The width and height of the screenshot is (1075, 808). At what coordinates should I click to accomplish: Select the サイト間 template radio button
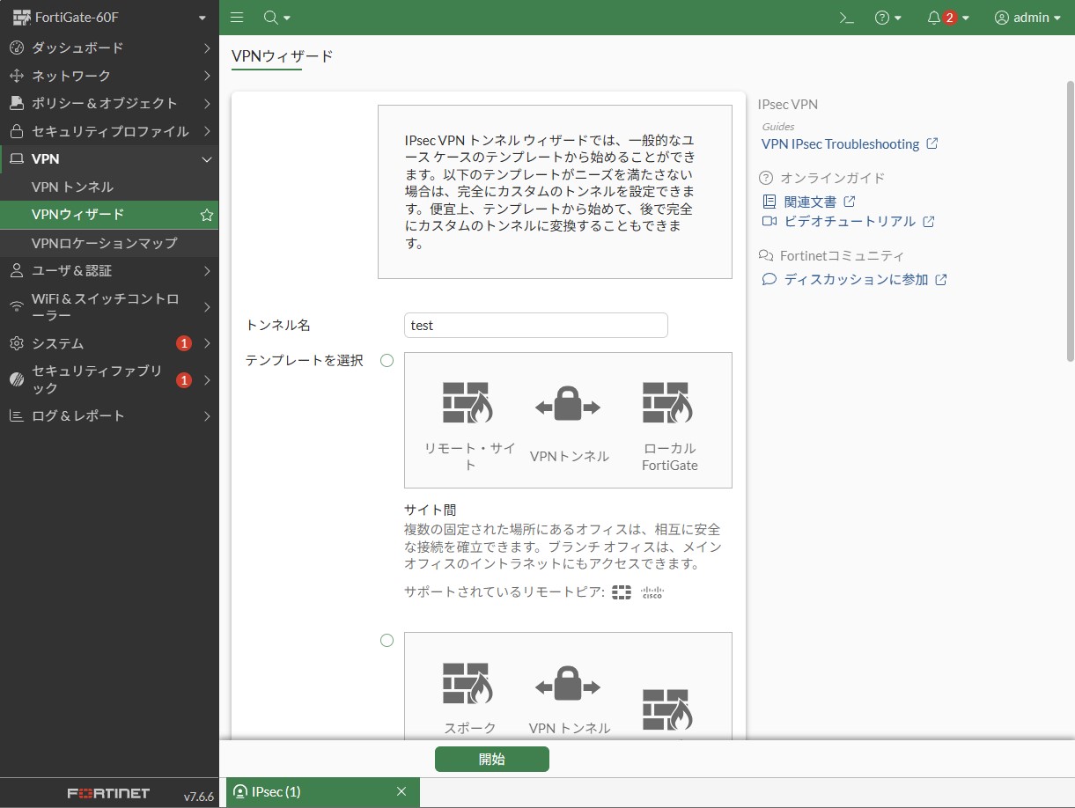click(x=387, y=360)
